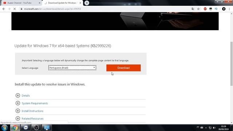Click the padlock site info icon
233x131 pixels.
pos(21,9)
